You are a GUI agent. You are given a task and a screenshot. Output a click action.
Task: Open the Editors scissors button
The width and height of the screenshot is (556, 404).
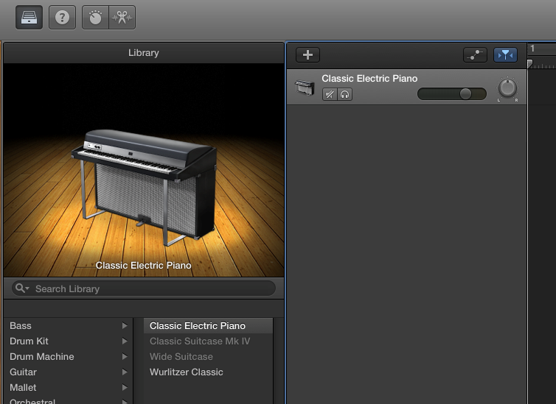pos(122,18)
